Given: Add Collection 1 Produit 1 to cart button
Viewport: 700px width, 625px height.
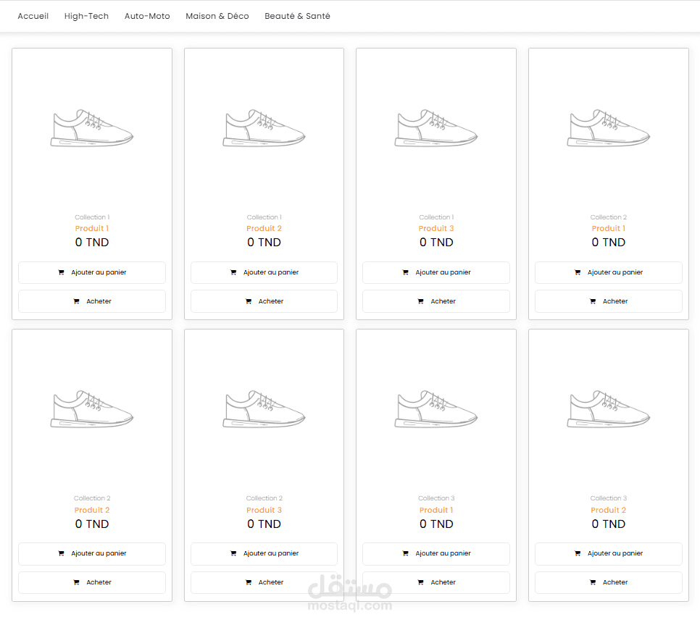Looking at the screenshot, I should point(92,272).
